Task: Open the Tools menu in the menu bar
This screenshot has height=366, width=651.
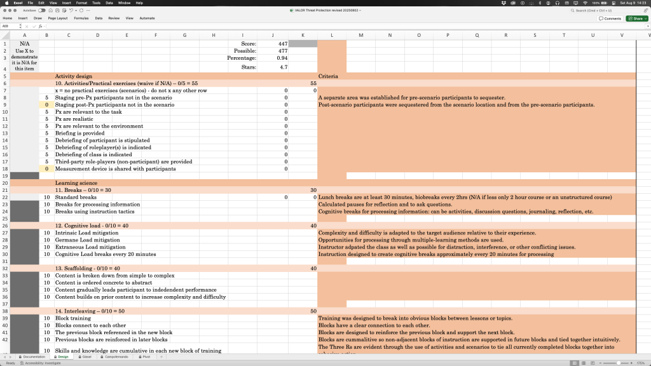Action: click(x=97, y=3)
